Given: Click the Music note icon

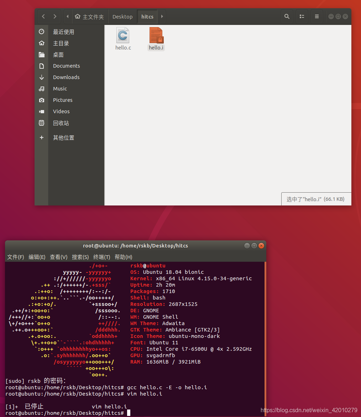Looking at the screenshot, I should pos(41,89).
